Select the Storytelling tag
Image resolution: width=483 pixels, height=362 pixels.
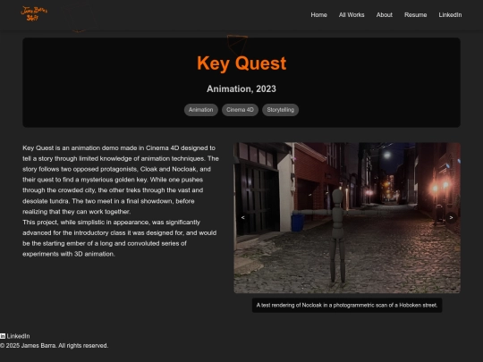coord(280,110)
